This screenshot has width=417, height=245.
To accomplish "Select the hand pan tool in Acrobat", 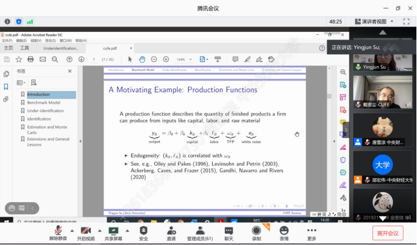I will pos(142,59).
